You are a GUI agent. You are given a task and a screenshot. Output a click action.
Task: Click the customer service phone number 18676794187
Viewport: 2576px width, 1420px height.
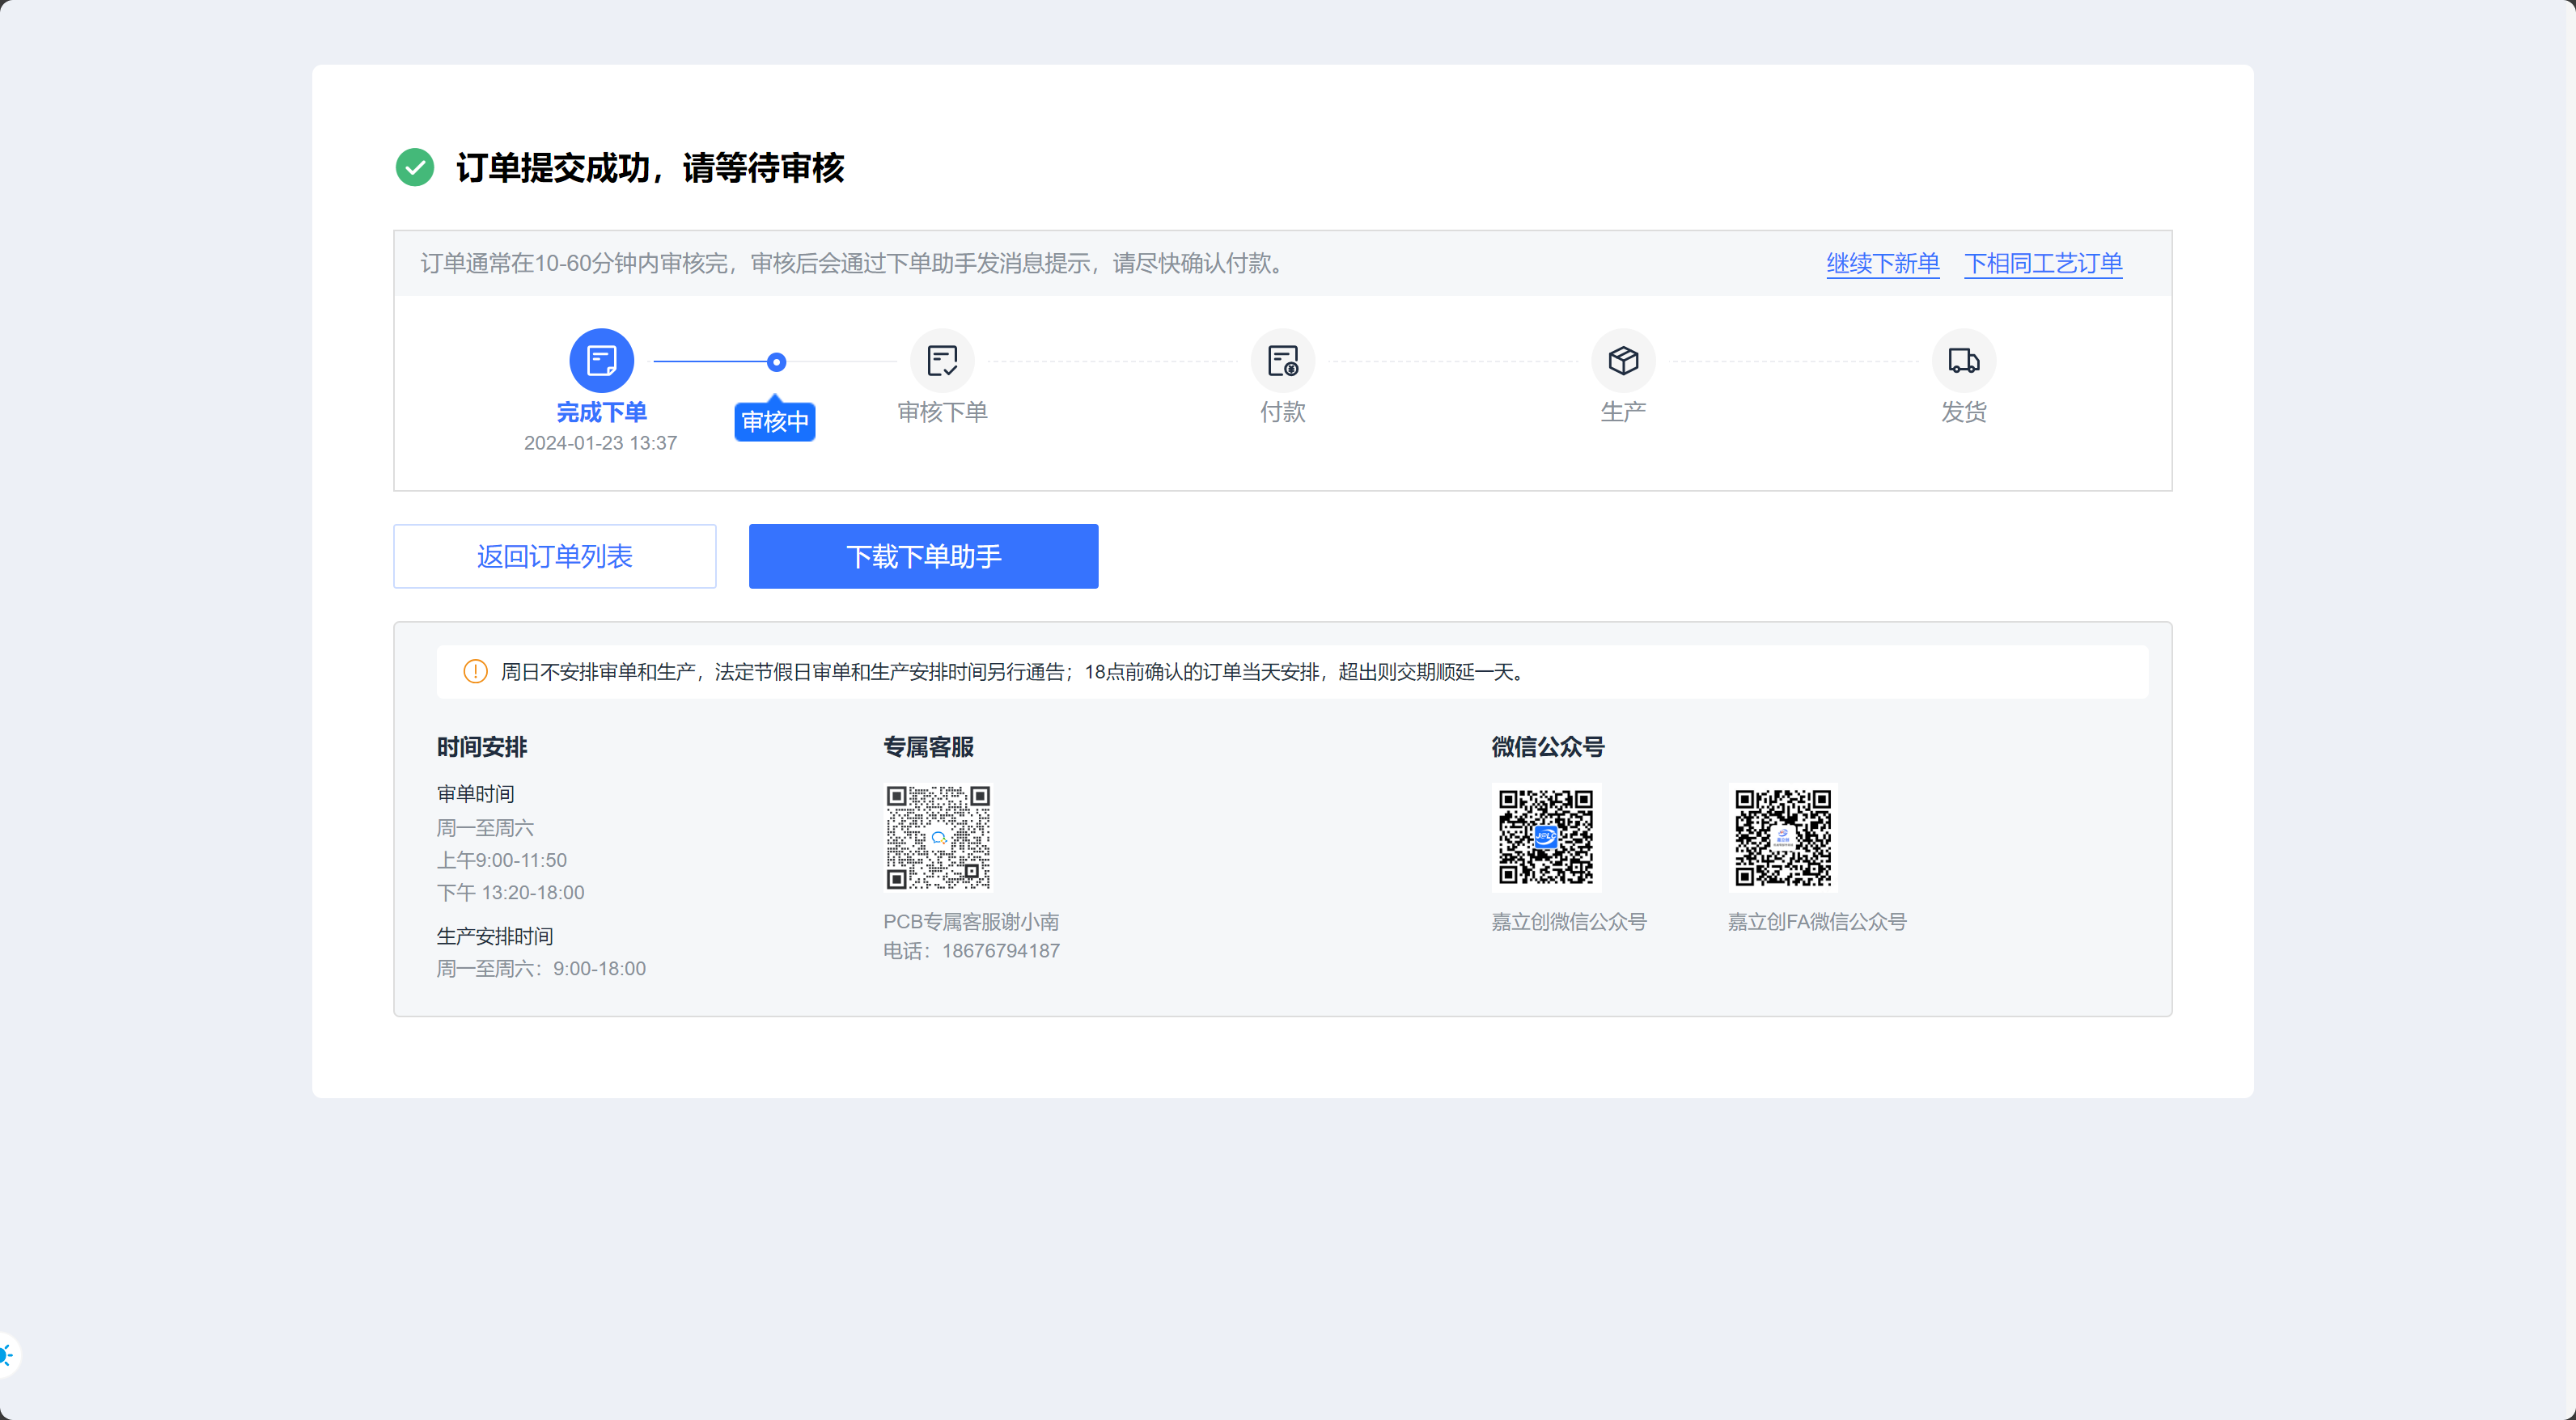pyautogui.click(x=1000, y=950)
